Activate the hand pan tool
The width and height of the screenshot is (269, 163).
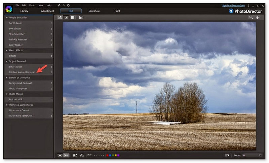(x=257, y=17)
